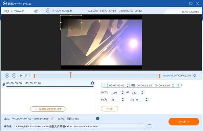This screenshot has width=203, height=131.
Task: Click inside the watermark removal selection box
Action: 71,22
